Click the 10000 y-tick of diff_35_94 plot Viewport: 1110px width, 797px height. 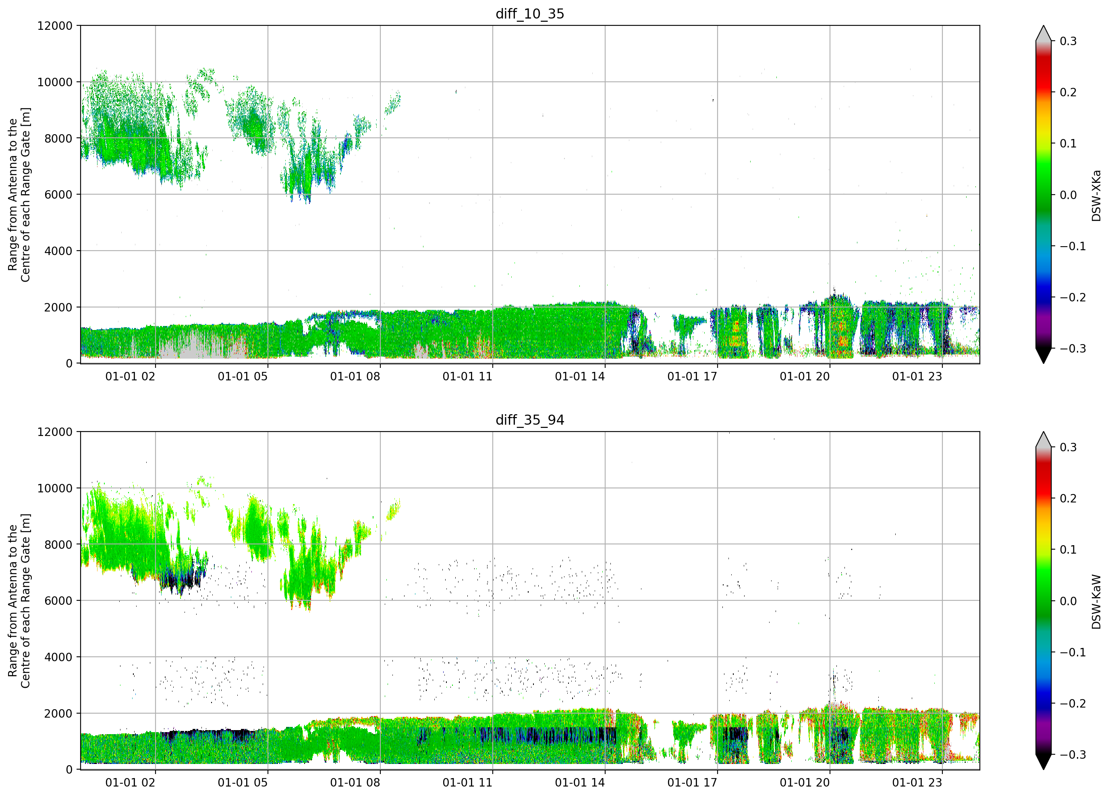(55, 489)
